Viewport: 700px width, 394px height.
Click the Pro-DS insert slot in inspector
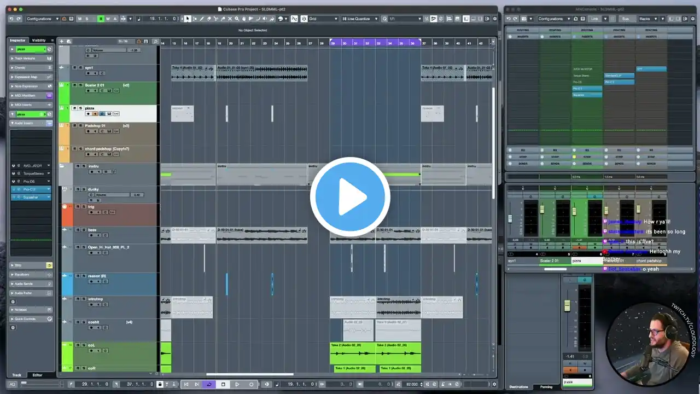[x=30, y=181]
